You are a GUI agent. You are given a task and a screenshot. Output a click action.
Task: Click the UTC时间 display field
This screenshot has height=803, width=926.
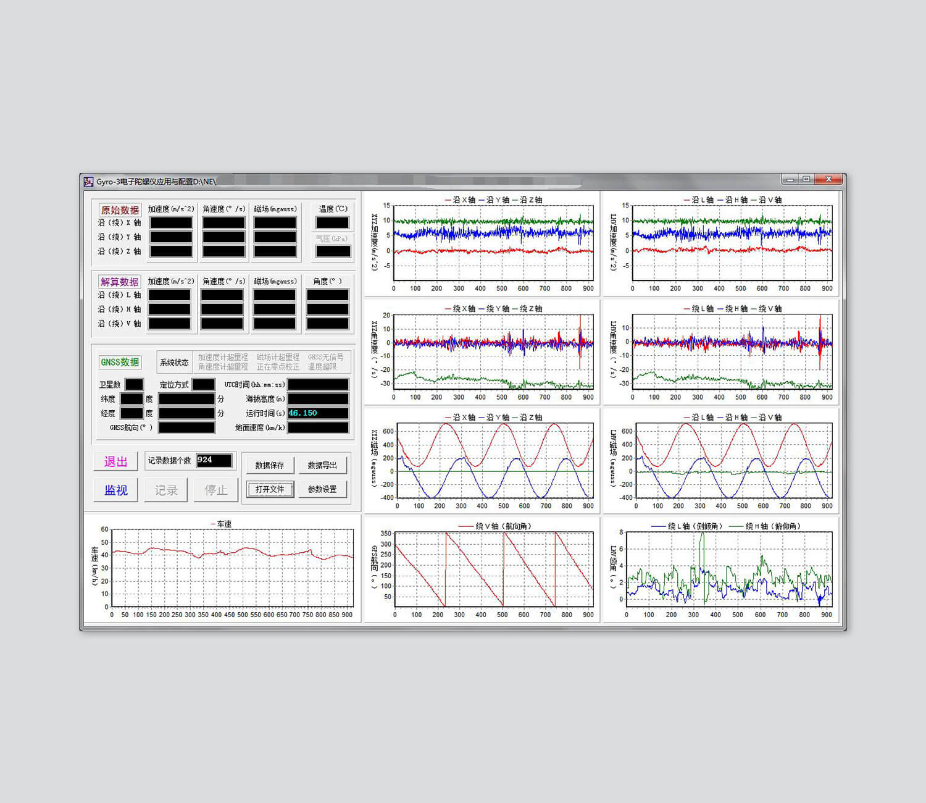pos(318,385)
